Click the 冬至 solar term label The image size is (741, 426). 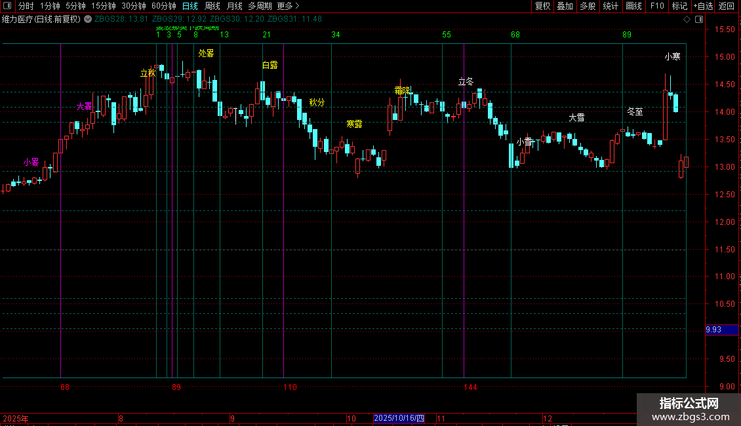[x=635, y=112]
